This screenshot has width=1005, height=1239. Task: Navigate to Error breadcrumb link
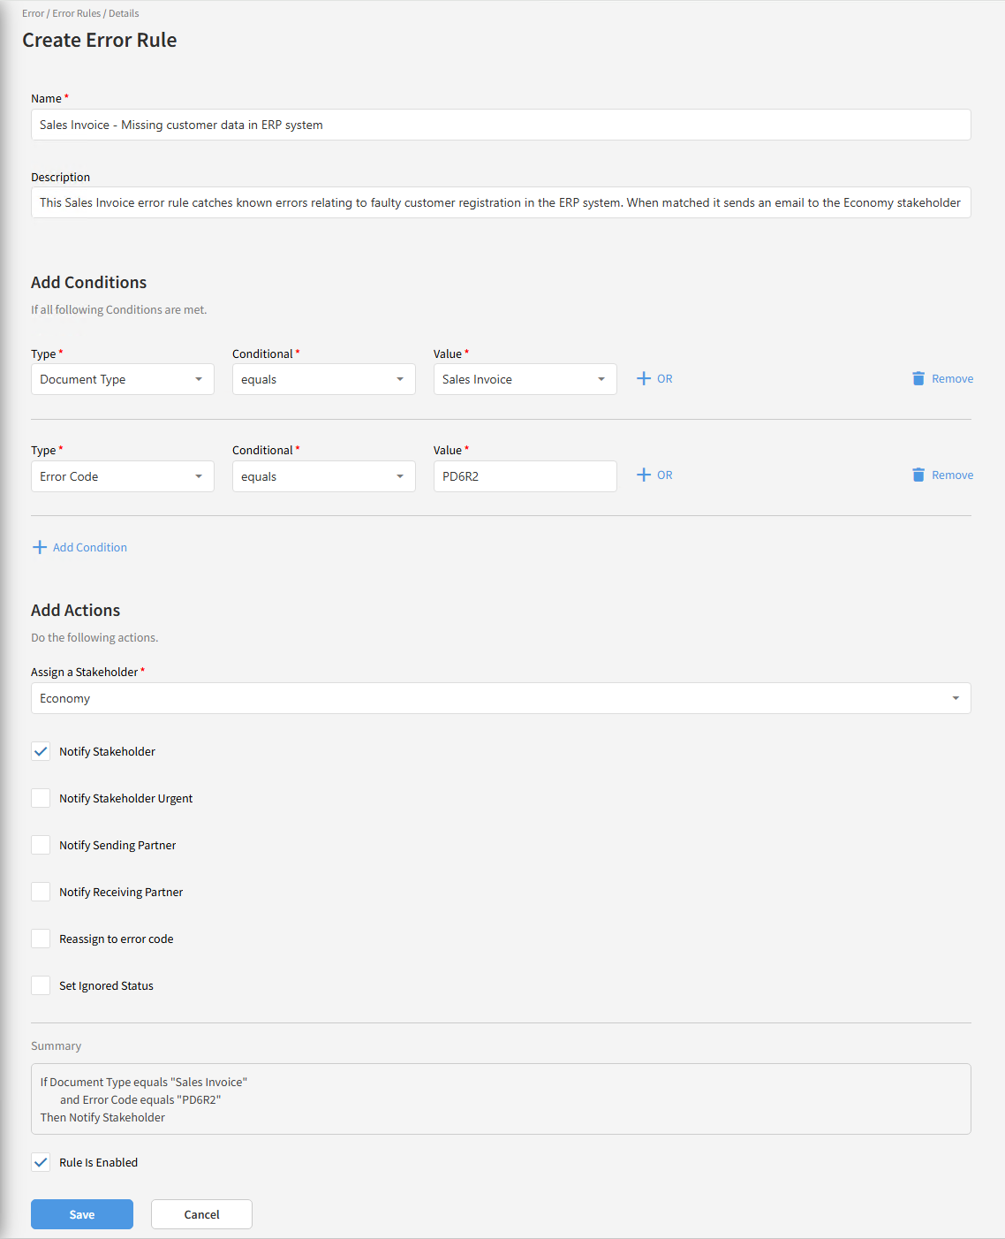click(33, 13)
